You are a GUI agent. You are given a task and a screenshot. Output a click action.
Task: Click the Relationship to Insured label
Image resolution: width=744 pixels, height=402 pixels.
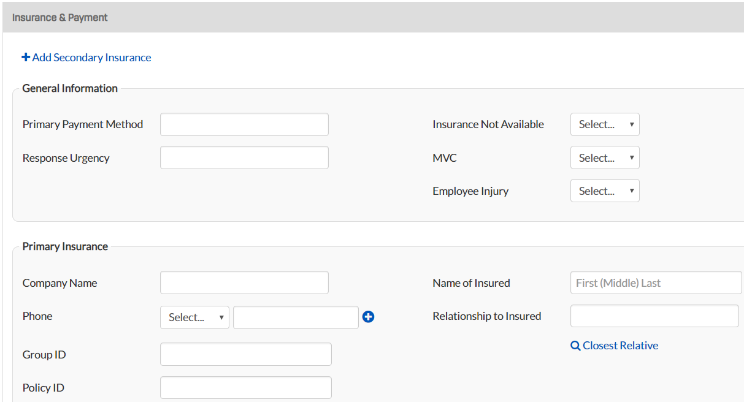[x=487, y=316]
